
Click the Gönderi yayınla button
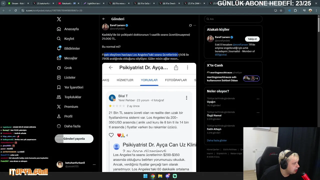tap(74, 139)
